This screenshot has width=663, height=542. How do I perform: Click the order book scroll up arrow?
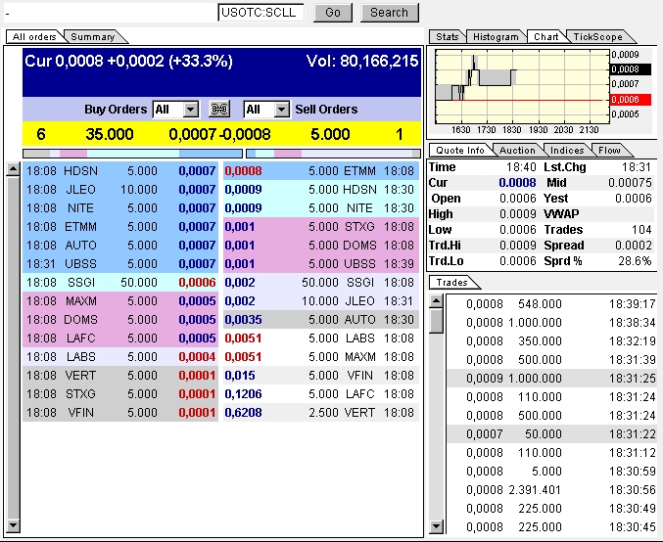pyautogui.click(x=13, y=169)
